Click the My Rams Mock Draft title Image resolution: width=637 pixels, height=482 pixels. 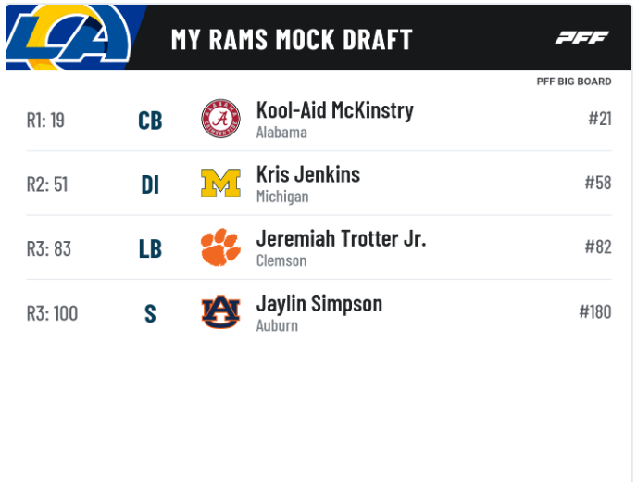click(x=292, y=39)
